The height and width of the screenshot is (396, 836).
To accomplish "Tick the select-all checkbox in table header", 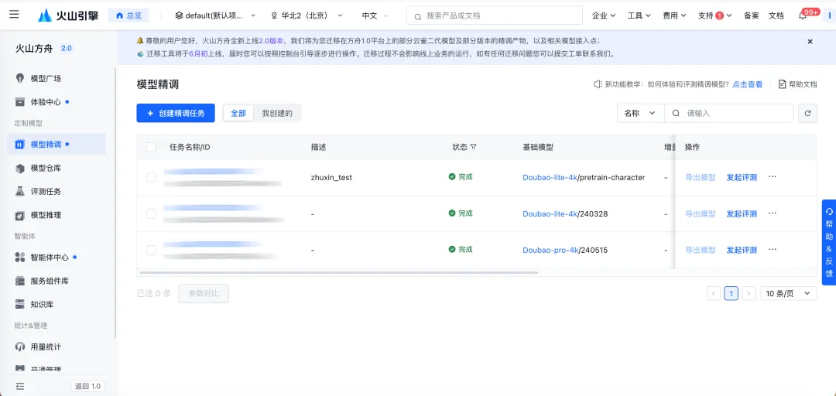I will (x=152, y=147).
